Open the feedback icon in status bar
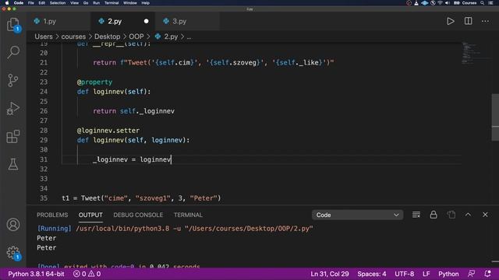 pyautogui.click(x=471, y=274)
